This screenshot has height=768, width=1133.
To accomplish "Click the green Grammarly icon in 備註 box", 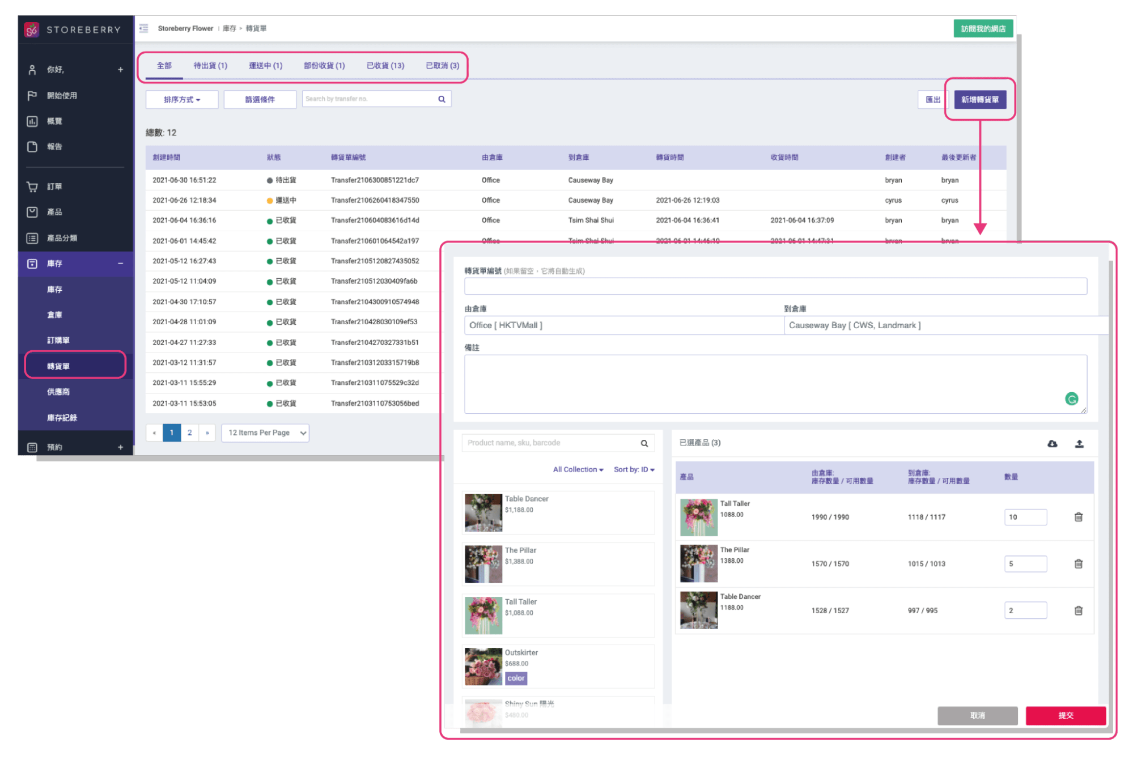I will (1071, 399).
